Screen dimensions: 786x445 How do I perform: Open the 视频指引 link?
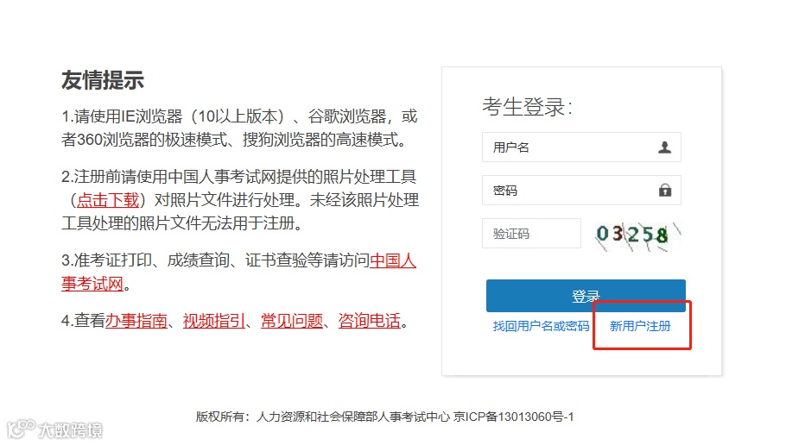[213, 321]
